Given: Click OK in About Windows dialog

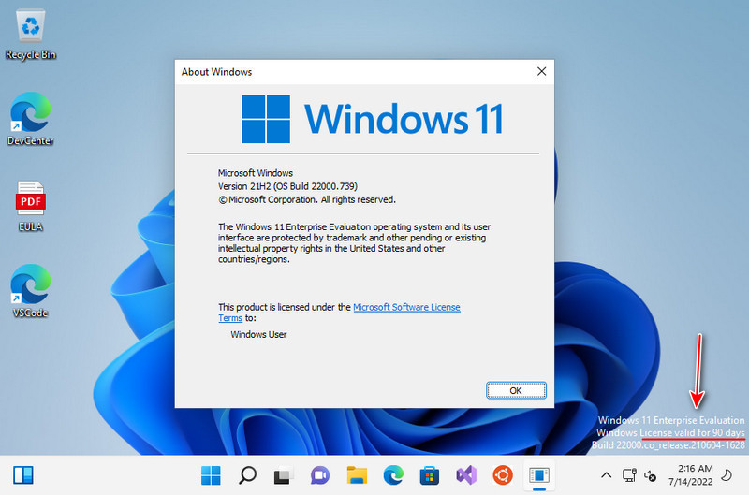Looking at the screenshot, I should pyautogui.click(x=516, y=390).
